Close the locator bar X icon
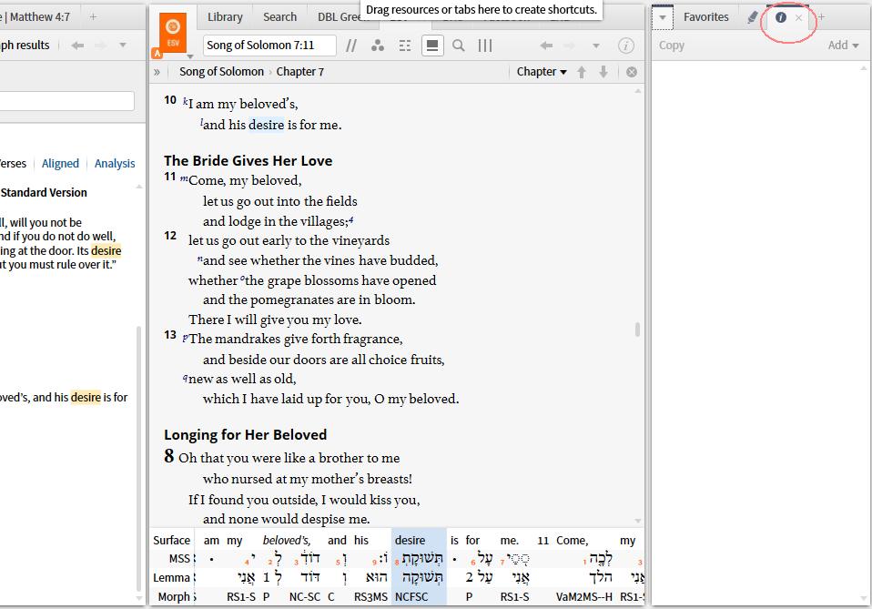This screenshot has width=872, height=609. coord(631,72)
